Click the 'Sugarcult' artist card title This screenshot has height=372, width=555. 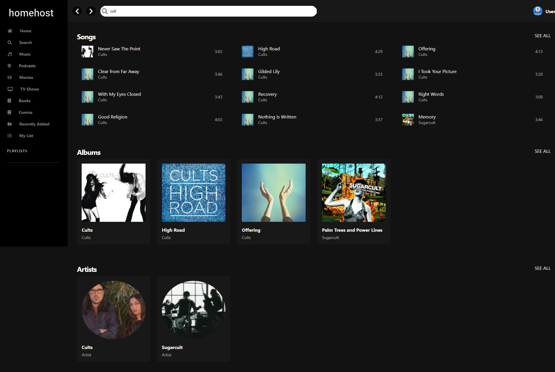[x=172, y=347]
